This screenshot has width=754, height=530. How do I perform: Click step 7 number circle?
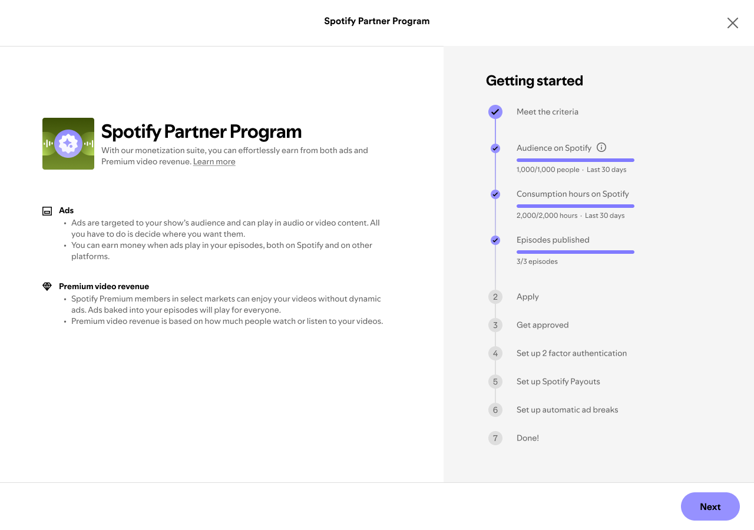point(495,438)
